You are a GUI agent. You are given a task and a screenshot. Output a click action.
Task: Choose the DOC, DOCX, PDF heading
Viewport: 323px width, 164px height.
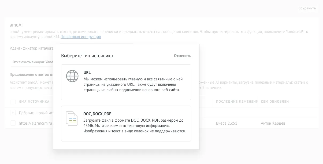pos(97,114)
